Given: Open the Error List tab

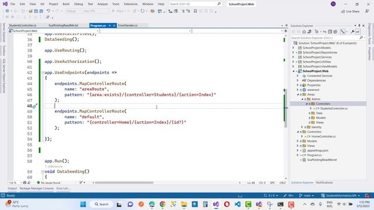Looking at the screenshot, I should click(63, 188).
